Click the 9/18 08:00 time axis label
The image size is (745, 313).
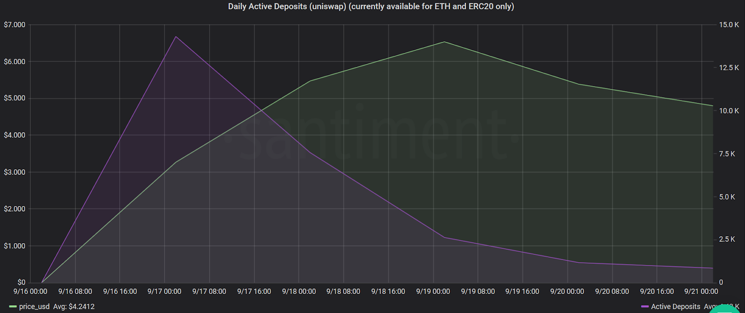pyautogui.click(x=343, y=292)
